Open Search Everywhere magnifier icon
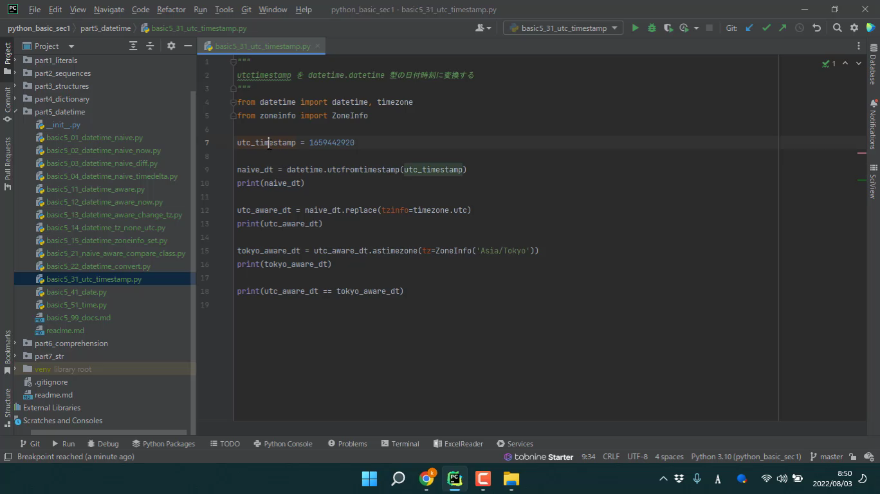880x494 pixels. (x=837, y=28)
